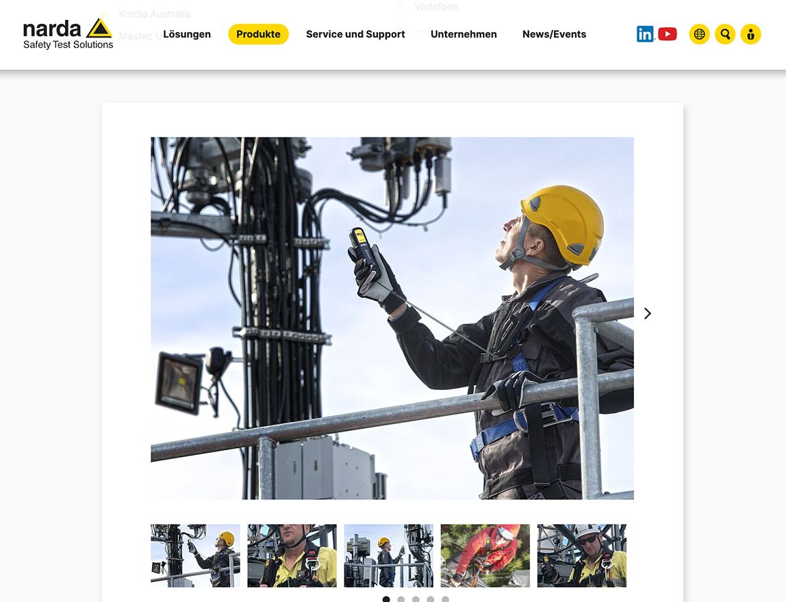Jump to second slide via pagination dot
The width and height of the screenshot is (786, 602).
(401, 599)
